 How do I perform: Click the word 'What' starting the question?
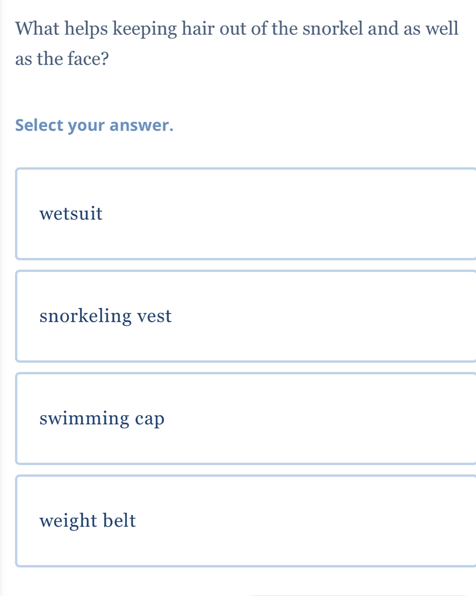click(x=38, y=28)
